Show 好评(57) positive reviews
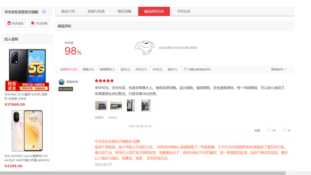The image size is (311, 175). (x=141, y=70)
